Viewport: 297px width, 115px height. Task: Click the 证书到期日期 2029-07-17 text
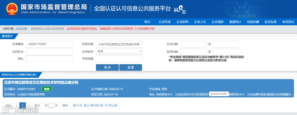(107, 89)
